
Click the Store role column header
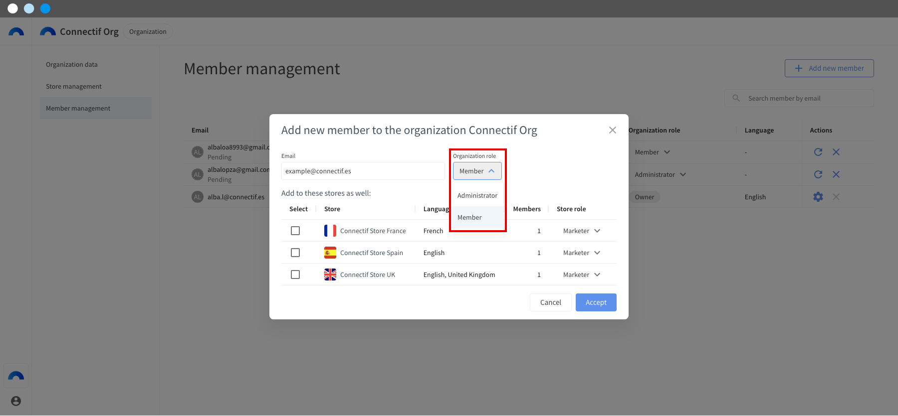click(x=571, y=209)
